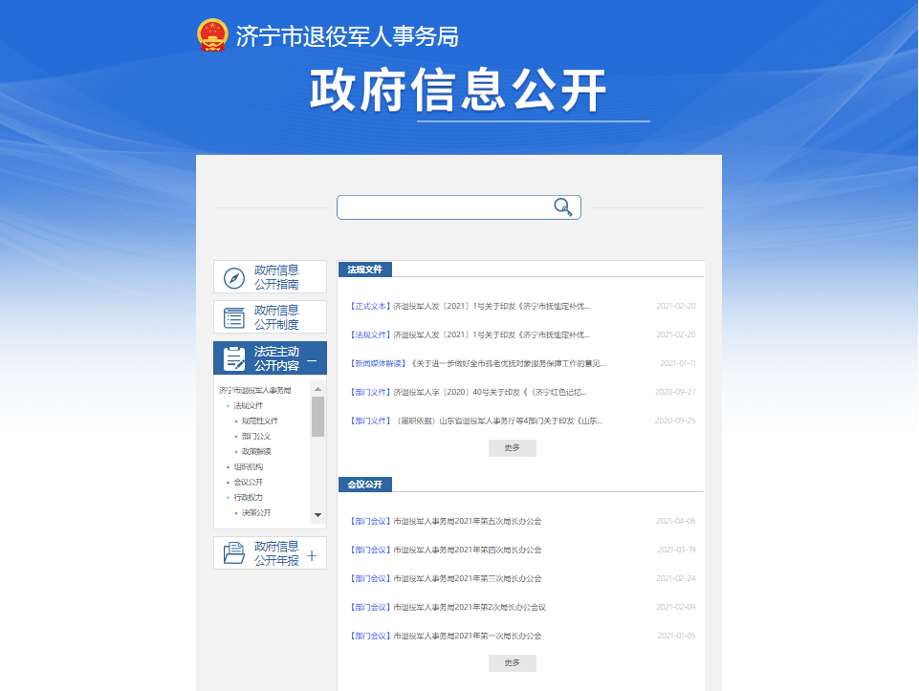The width and height of the screenshot is (919, 691).
Task: Collapse 法定主动公开内容 with the minus sign
Action: pos(312,358)
